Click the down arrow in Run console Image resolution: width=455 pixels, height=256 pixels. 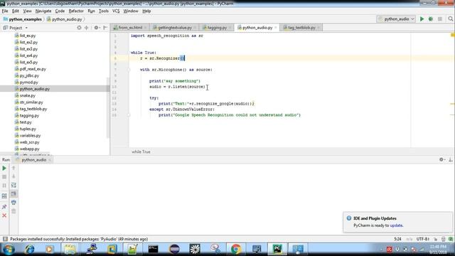(x=14, y=176)
